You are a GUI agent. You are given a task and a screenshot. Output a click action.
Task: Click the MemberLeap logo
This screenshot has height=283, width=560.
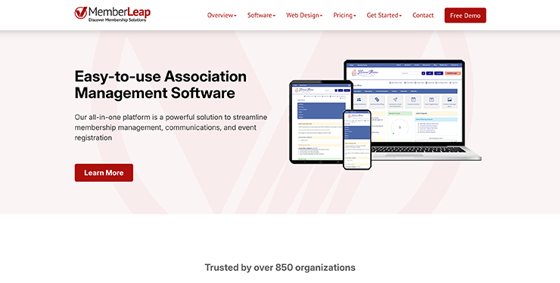tap(113, 14)
